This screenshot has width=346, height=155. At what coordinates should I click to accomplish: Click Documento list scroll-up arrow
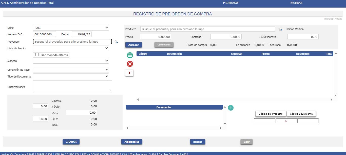pyautogui.click(x=225, y=107)
